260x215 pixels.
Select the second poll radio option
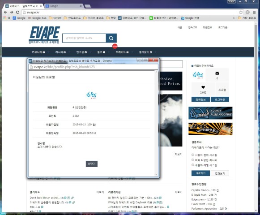(193, 160)
